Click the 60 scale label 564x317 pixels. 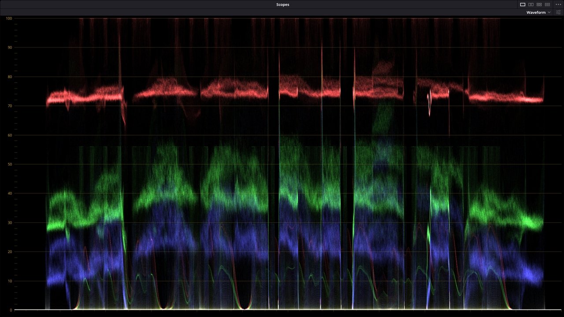tap(9, 135)
